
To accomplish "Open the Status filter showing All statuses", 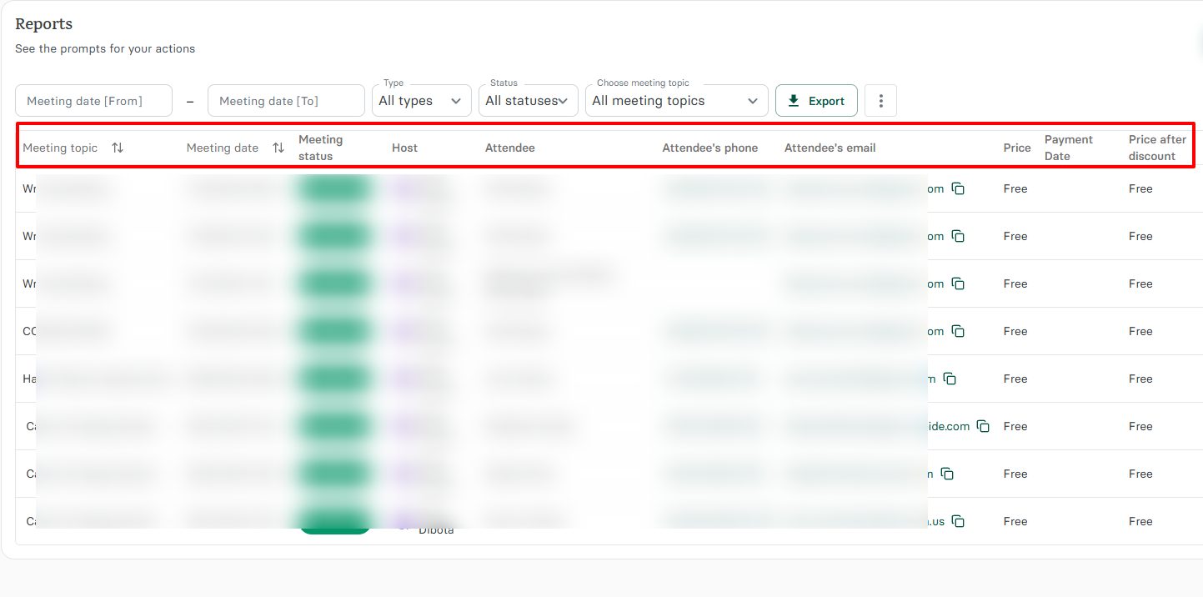I will coord(528,100).
